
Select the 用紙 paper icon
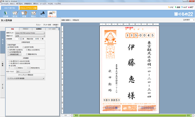tap(25, 14)
